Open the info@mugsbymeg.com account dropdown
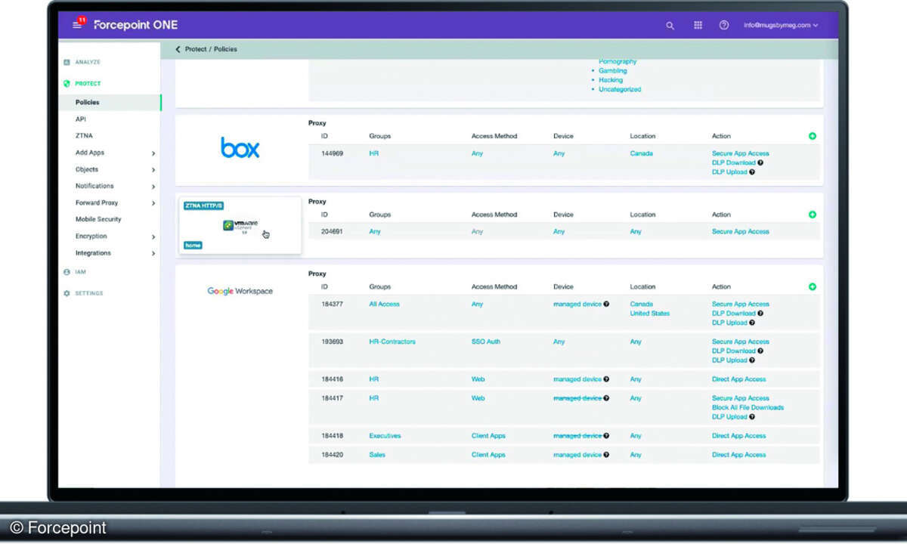The image size is (907, 544). (x=781, y=25)
